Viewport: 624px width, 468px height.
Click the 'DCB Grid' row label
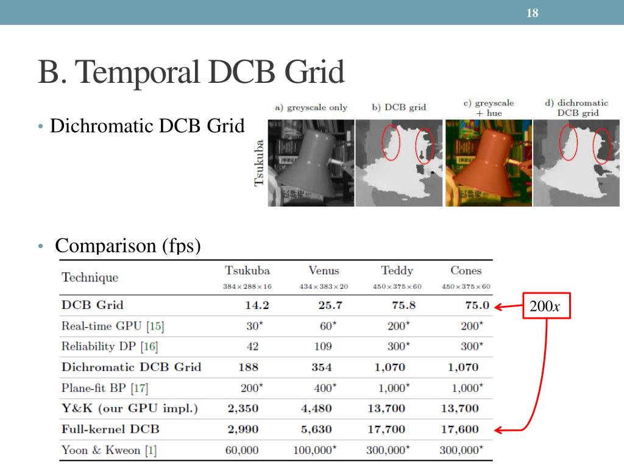(93, 305)
